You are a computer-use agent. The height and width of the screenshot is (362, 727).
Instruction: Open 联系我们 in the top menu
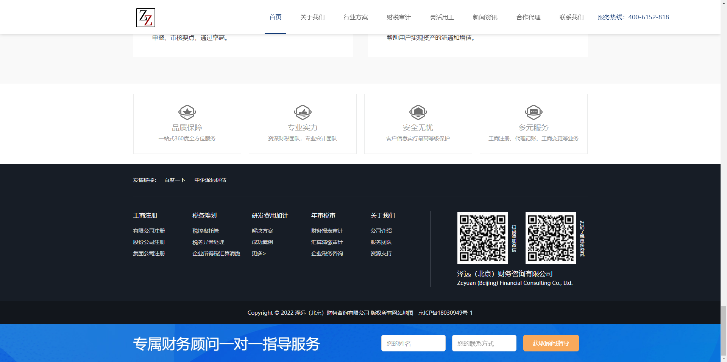(x=571, y=17)
